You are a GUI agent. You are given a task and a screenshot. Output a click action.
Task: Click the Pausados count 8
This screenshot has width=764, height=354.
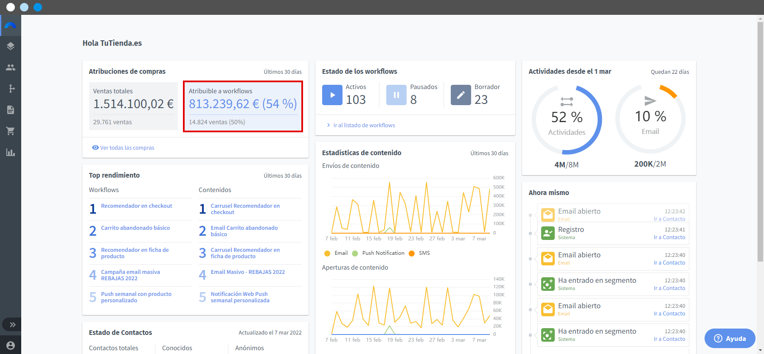click(414, 100)
